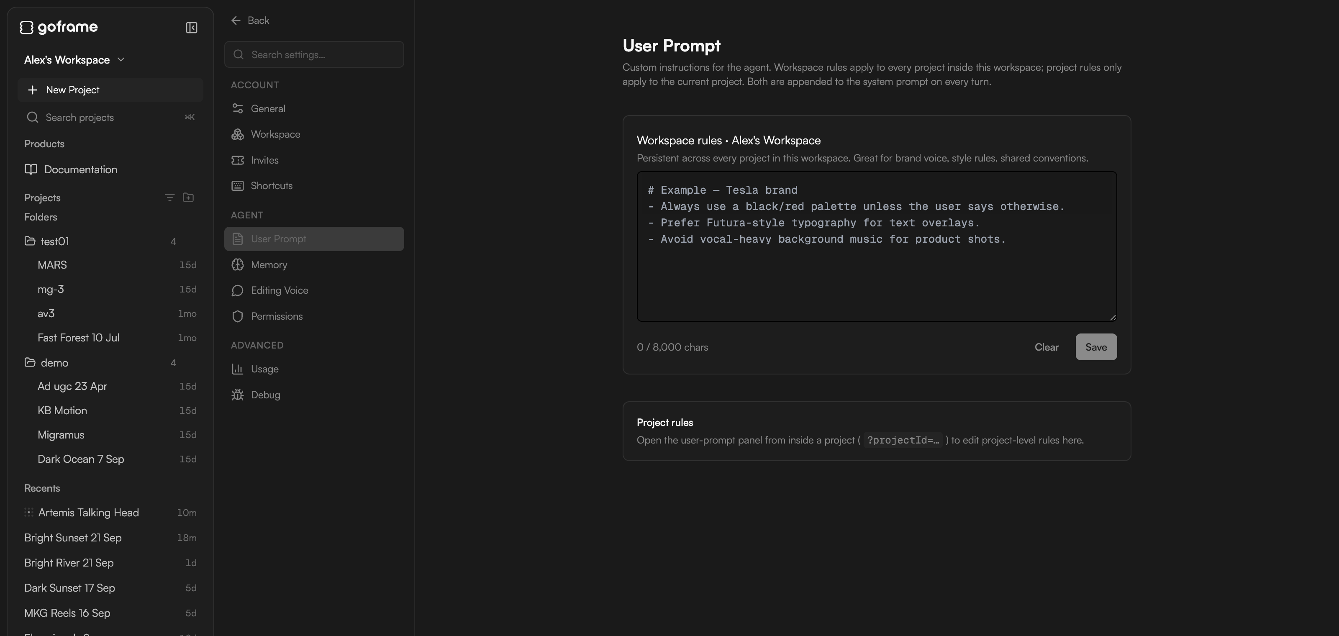Click the Editing Voice speech bubble icon
Image resolution: width=1339 pixels, height=636 pixels.
click(238, 290)
